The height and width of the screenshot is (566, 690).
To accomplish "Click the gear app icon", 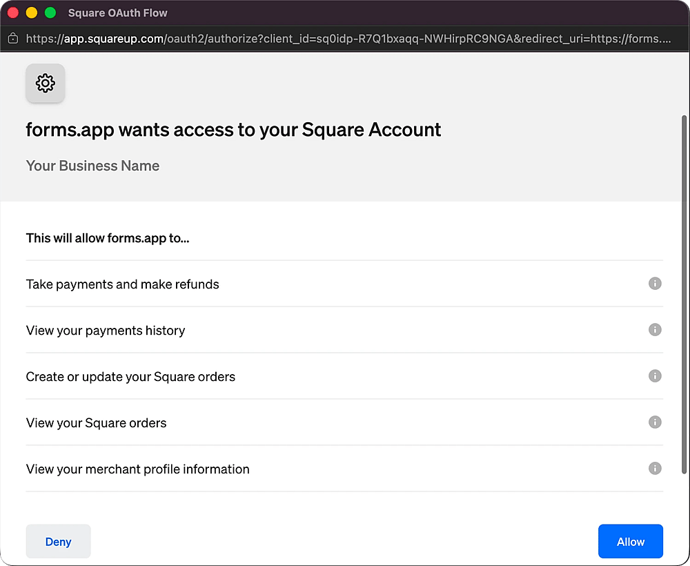I will point(46,84).
